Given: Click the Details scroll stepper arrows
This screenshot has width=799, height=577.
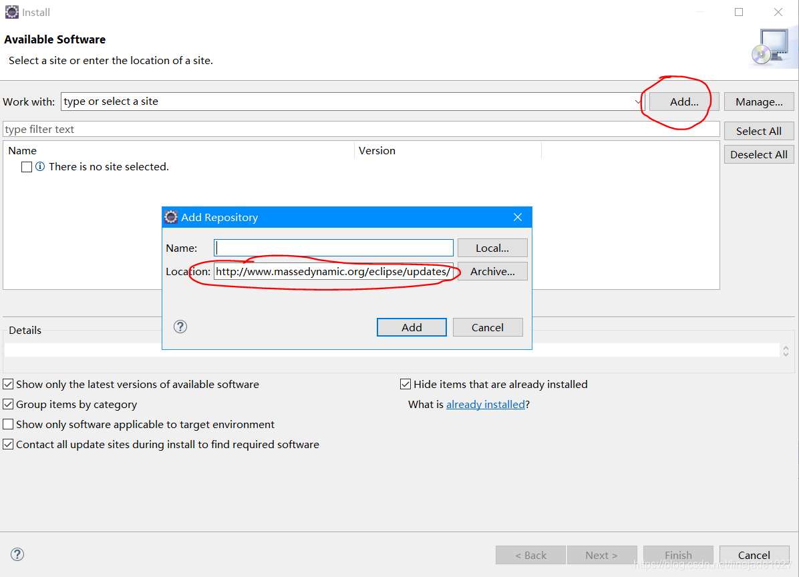Looking at the screenshot, I should (786, 351).
